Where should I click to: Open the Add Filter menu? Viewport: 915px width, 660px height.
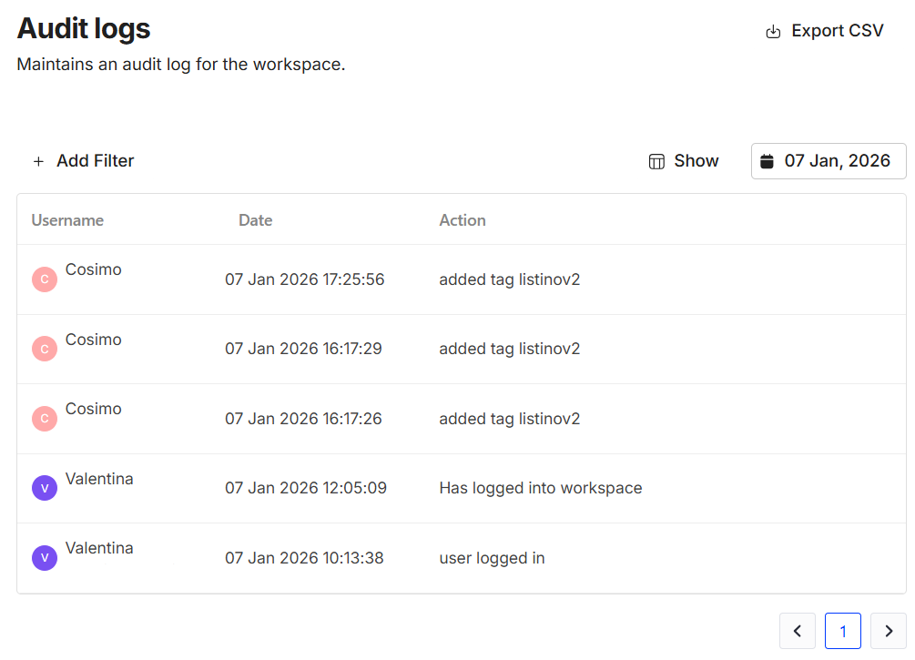coord(84,161)
